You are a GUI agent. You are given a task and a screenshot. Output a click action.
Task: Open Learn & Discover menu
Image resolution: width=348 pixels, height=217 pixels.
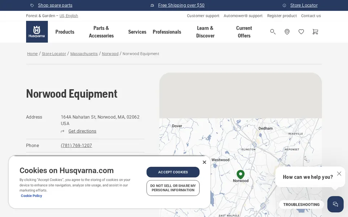(205, 32)
